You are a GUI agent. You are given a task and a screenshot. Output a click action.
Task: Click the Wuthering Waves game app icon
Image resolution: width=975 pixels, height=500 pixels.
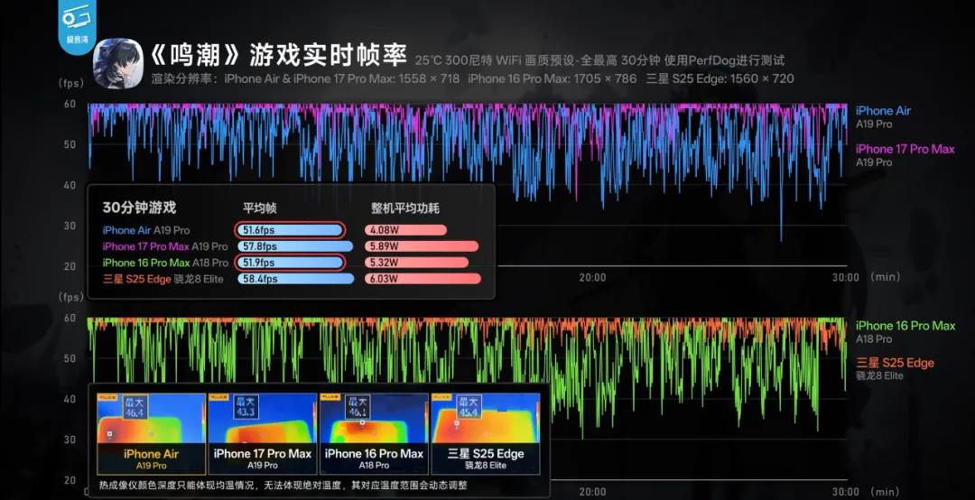pyautogui.click(x=117, y=63)
